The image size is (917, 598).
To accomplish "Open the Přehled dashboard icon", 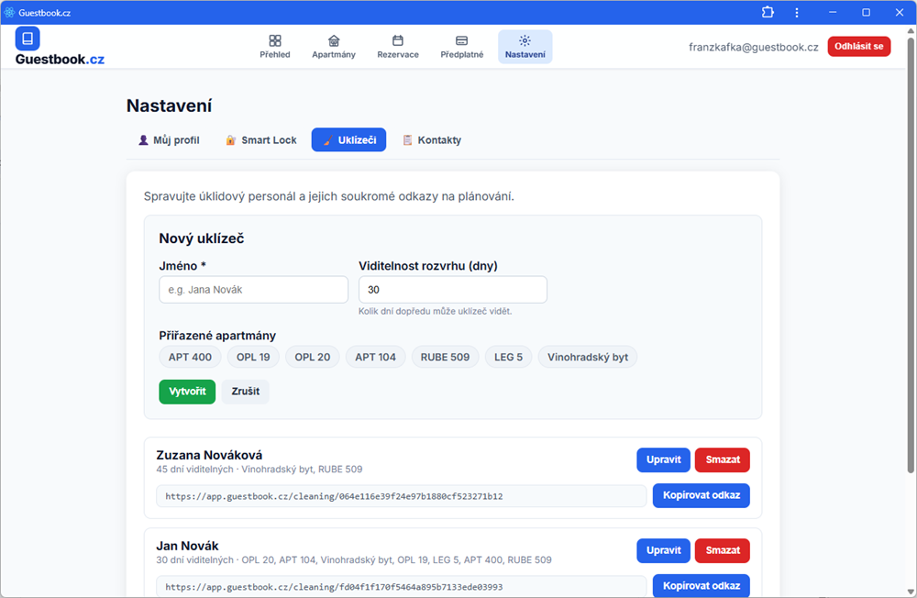I will [x=275, y=40].
